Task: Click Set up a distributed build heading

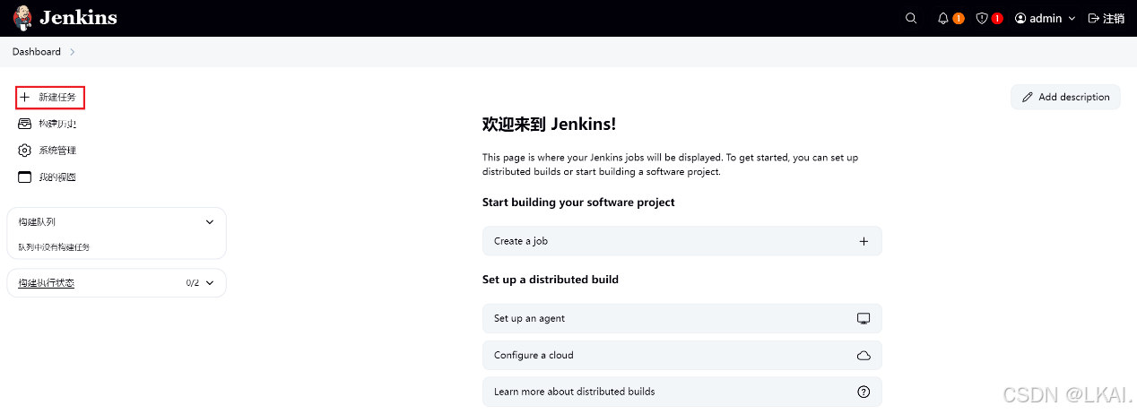Action: [x=551, y=280]
